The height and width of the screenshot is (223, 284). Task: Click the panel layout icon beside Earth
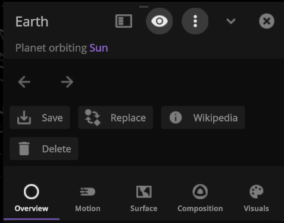tap(124, 21)
